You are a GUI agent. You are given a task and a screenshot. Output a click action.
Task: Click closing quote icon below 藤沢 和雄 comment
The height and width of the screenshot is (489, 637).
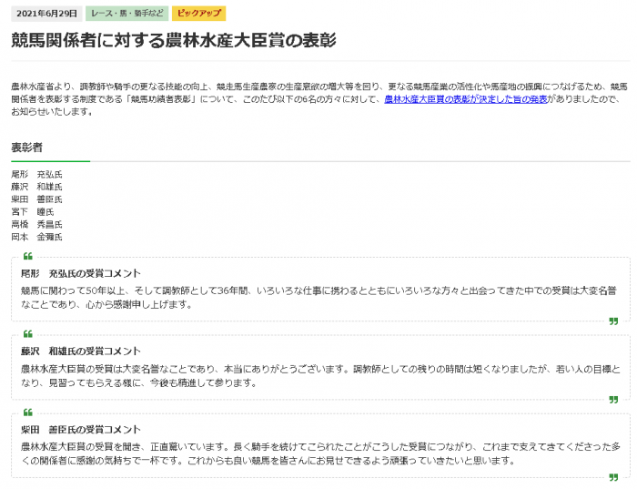(613, 399)
